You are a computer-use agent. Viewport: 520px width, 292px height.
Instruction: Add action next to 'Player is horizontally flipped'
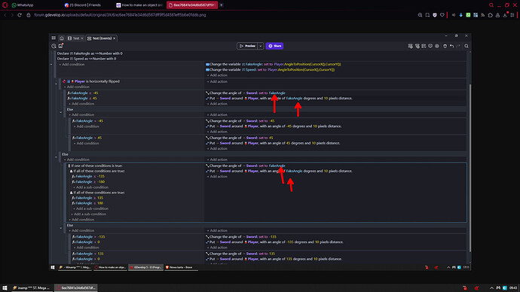coord(217,81)
